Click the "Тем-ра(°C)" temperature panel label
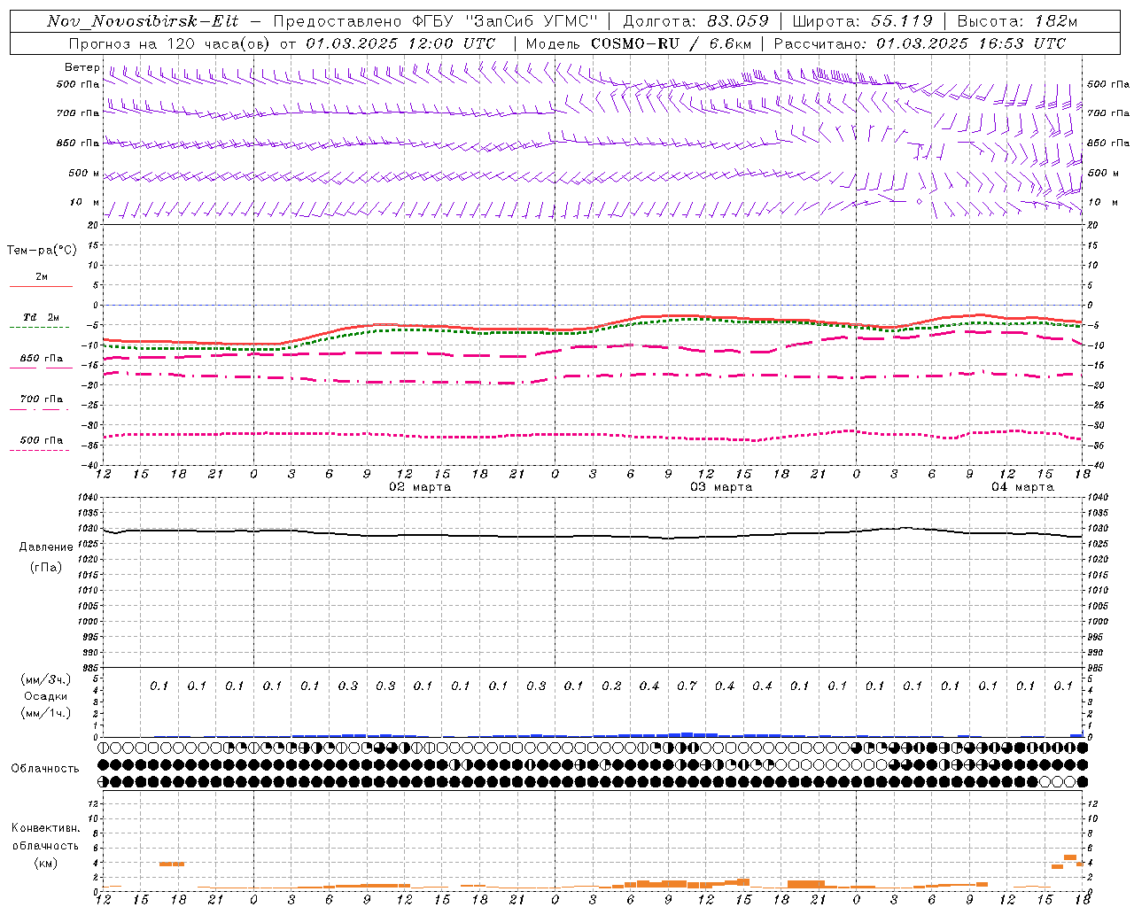The height and width of the screenshot is (907, 1134). (x=42, y=251)
